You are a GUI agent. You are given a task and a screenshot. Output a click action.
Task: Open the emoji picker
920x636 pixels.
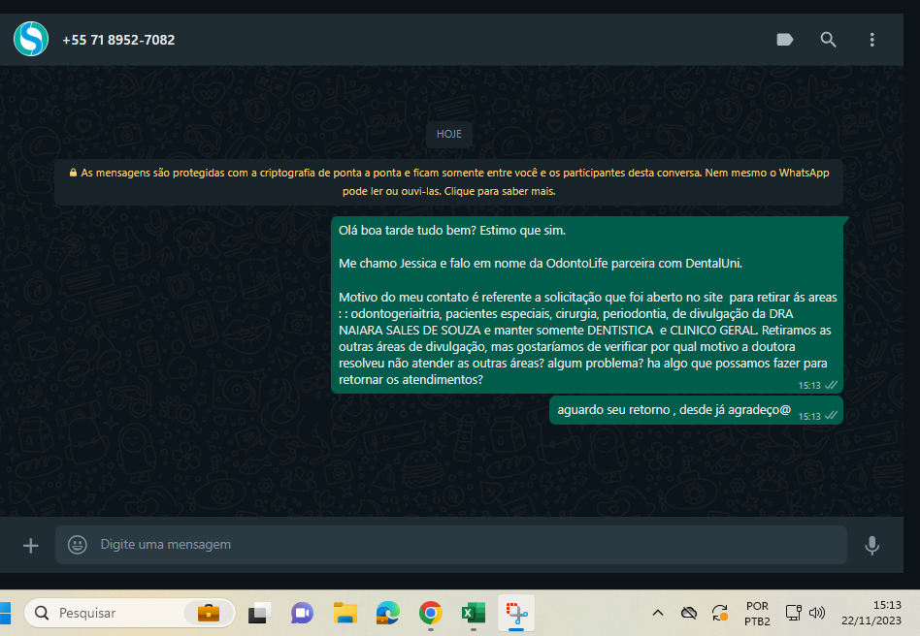coord(78,545)
